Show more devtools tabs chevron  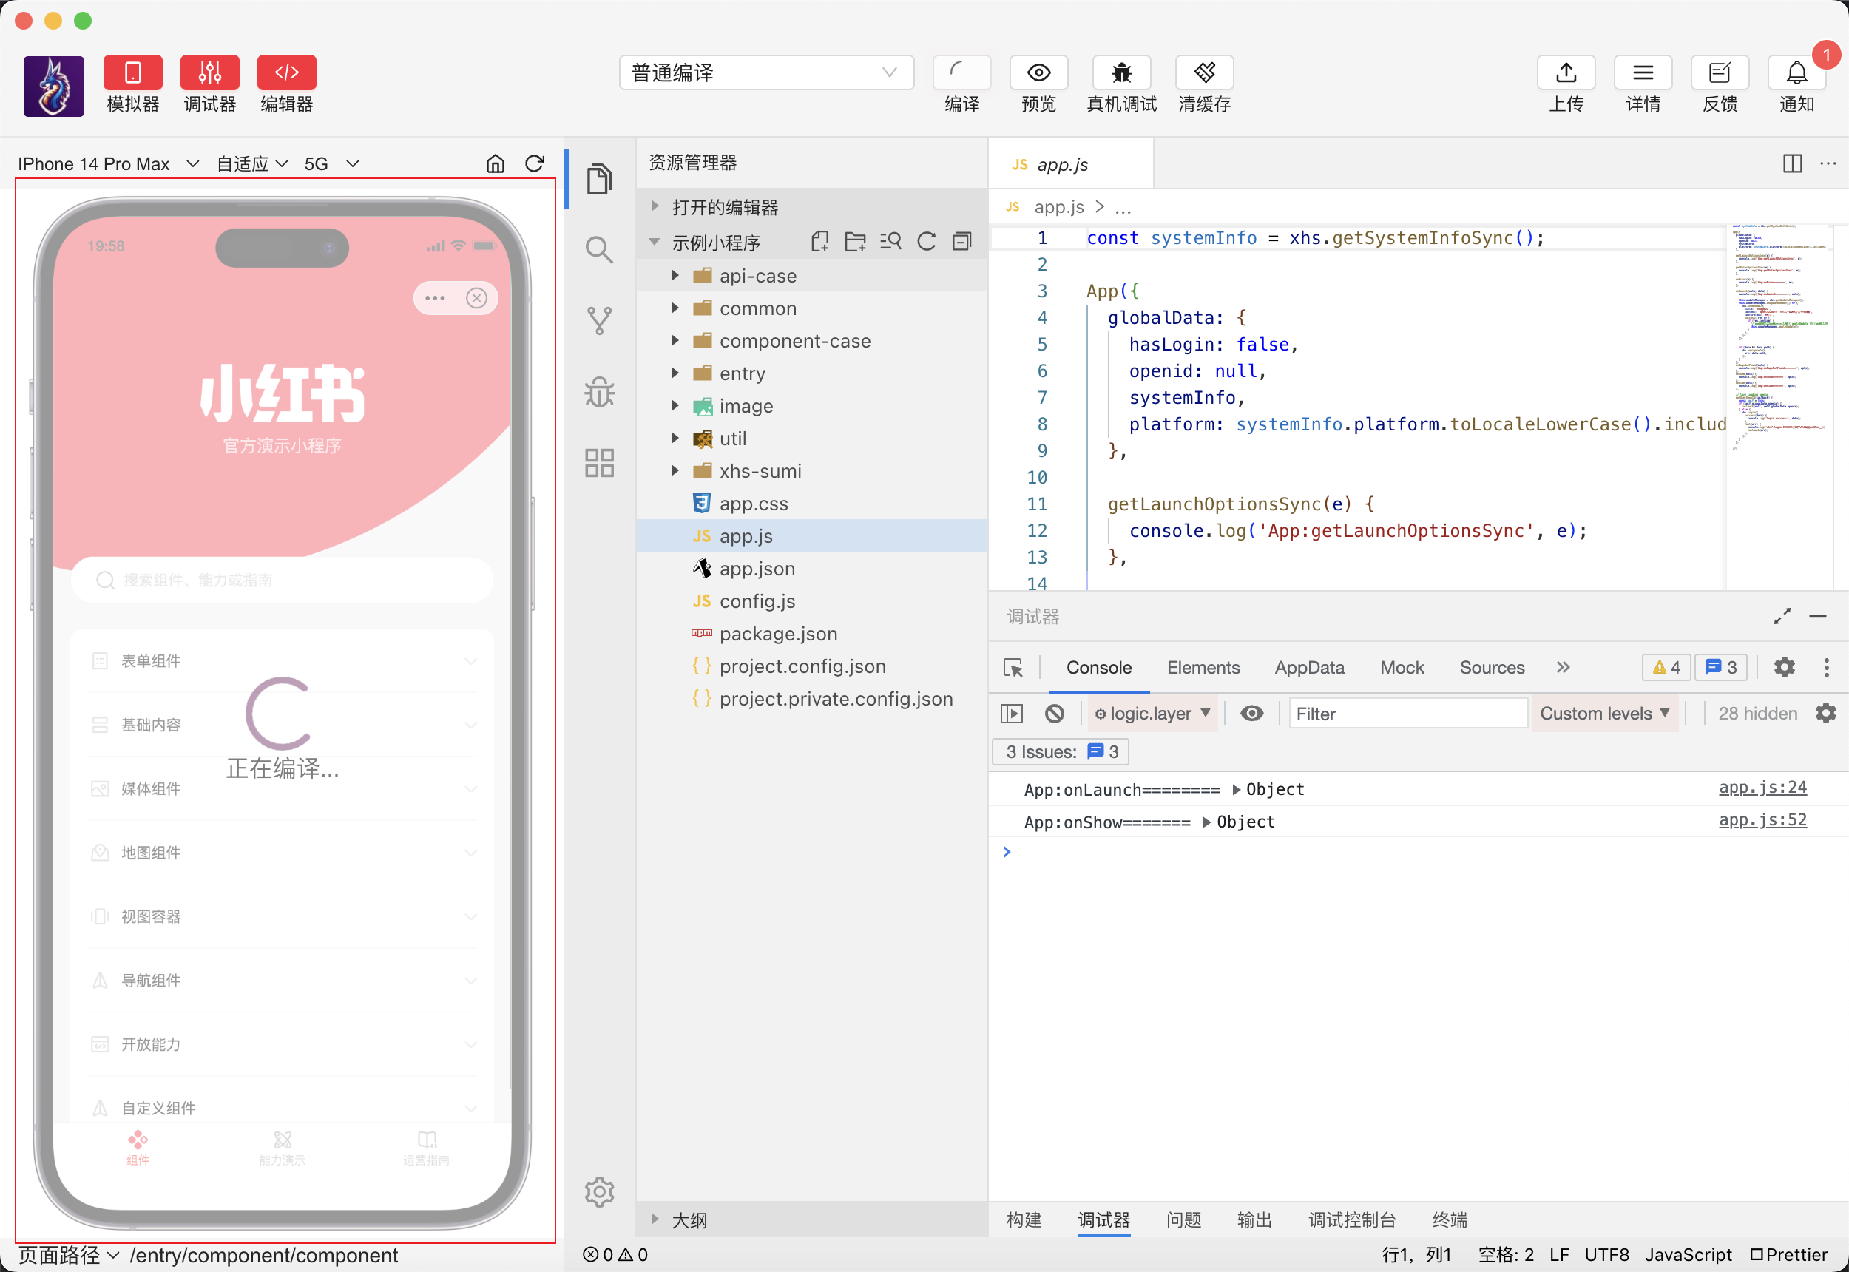click(x=1562, y=667)
